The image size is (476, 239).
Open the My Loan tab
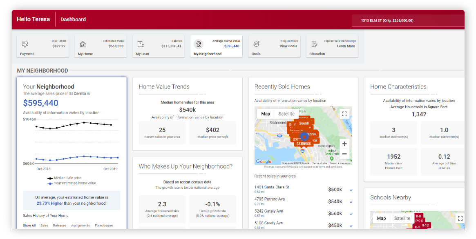159,46
